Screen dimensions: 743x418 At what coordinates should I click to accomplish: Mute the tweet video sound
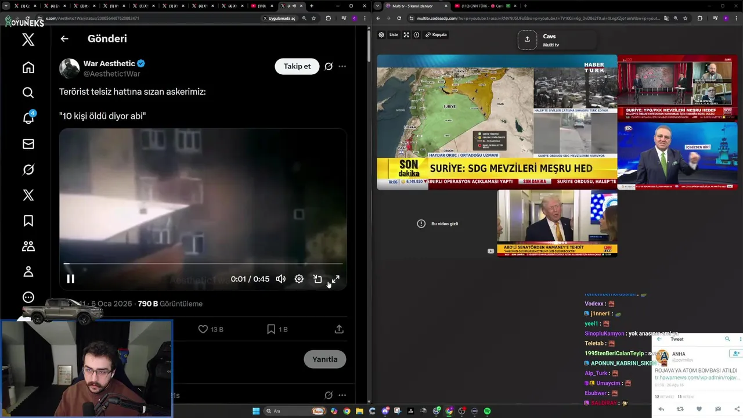point(281,279)
